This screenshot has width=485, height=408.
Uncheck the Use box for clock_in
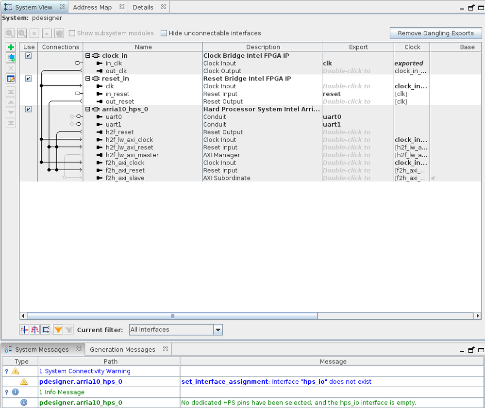click(29, 56)
